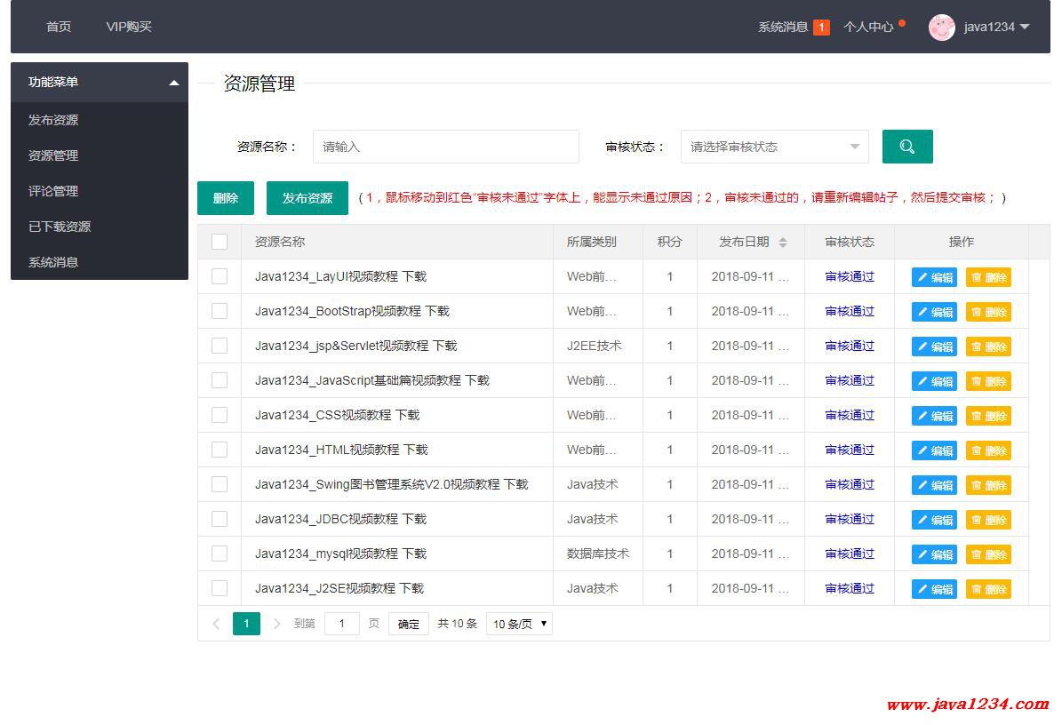Open 评论管理 in the sidebar
This screenshot has height=725, width=1062.
[x=100, y=191]
